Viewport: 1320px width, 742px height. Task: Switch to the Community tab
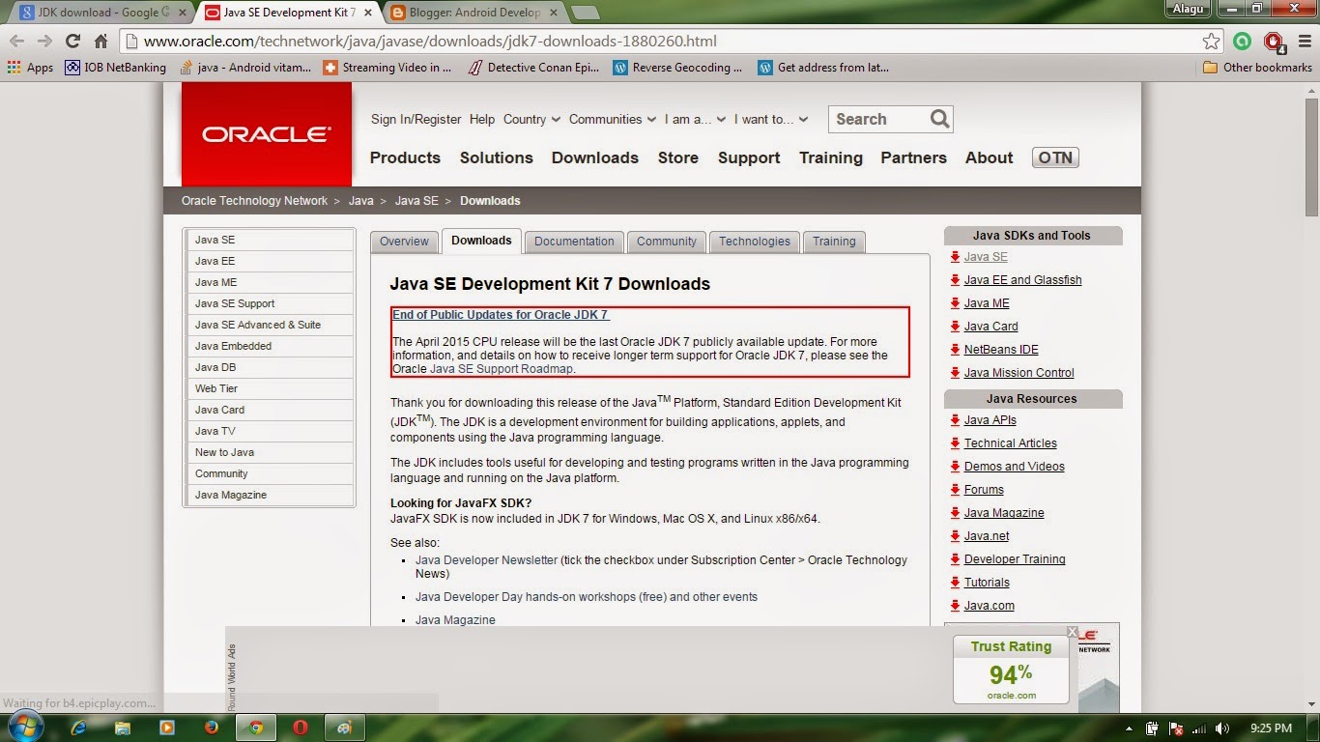[666, 242]
